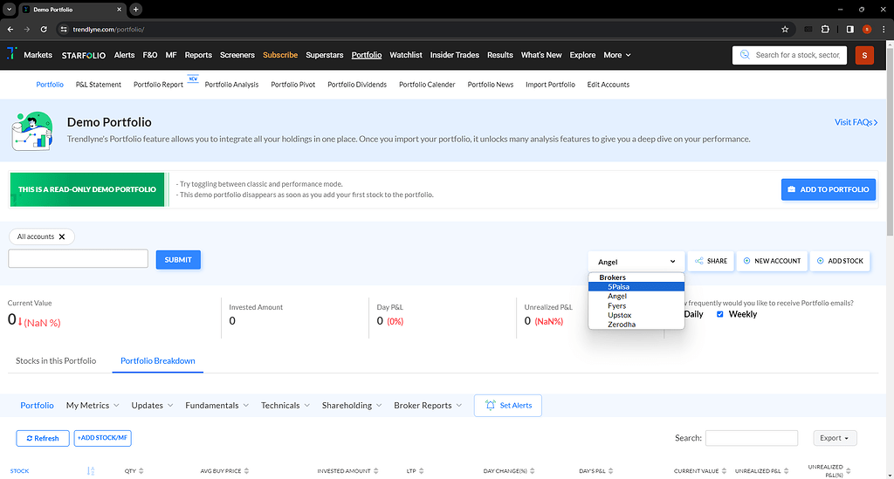Click the SHARE button
This screenshot has width=894, height=479.
(711, 261)
